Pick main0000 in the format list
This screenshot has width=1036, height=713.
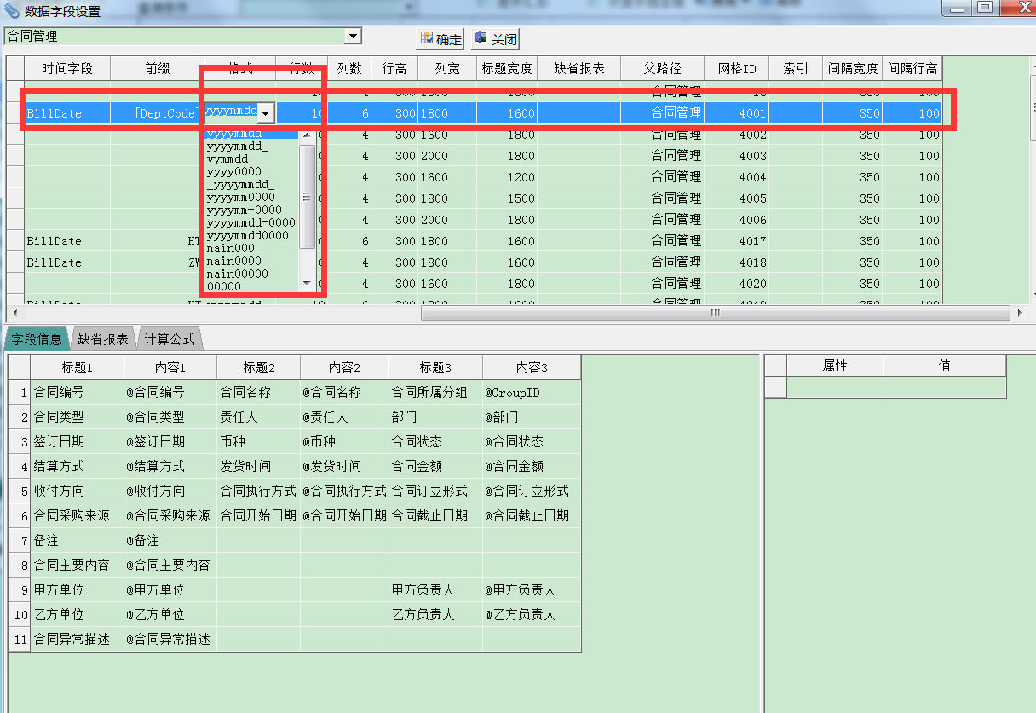233,261
